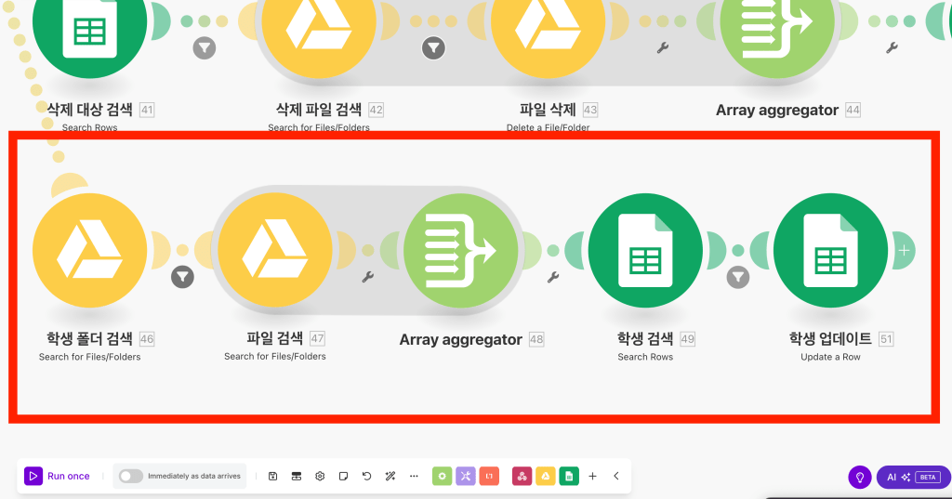Click the 학생 업데이트 module label
Image resolution: width=952 pixels, height=499 pixels.
click(830, 339)
